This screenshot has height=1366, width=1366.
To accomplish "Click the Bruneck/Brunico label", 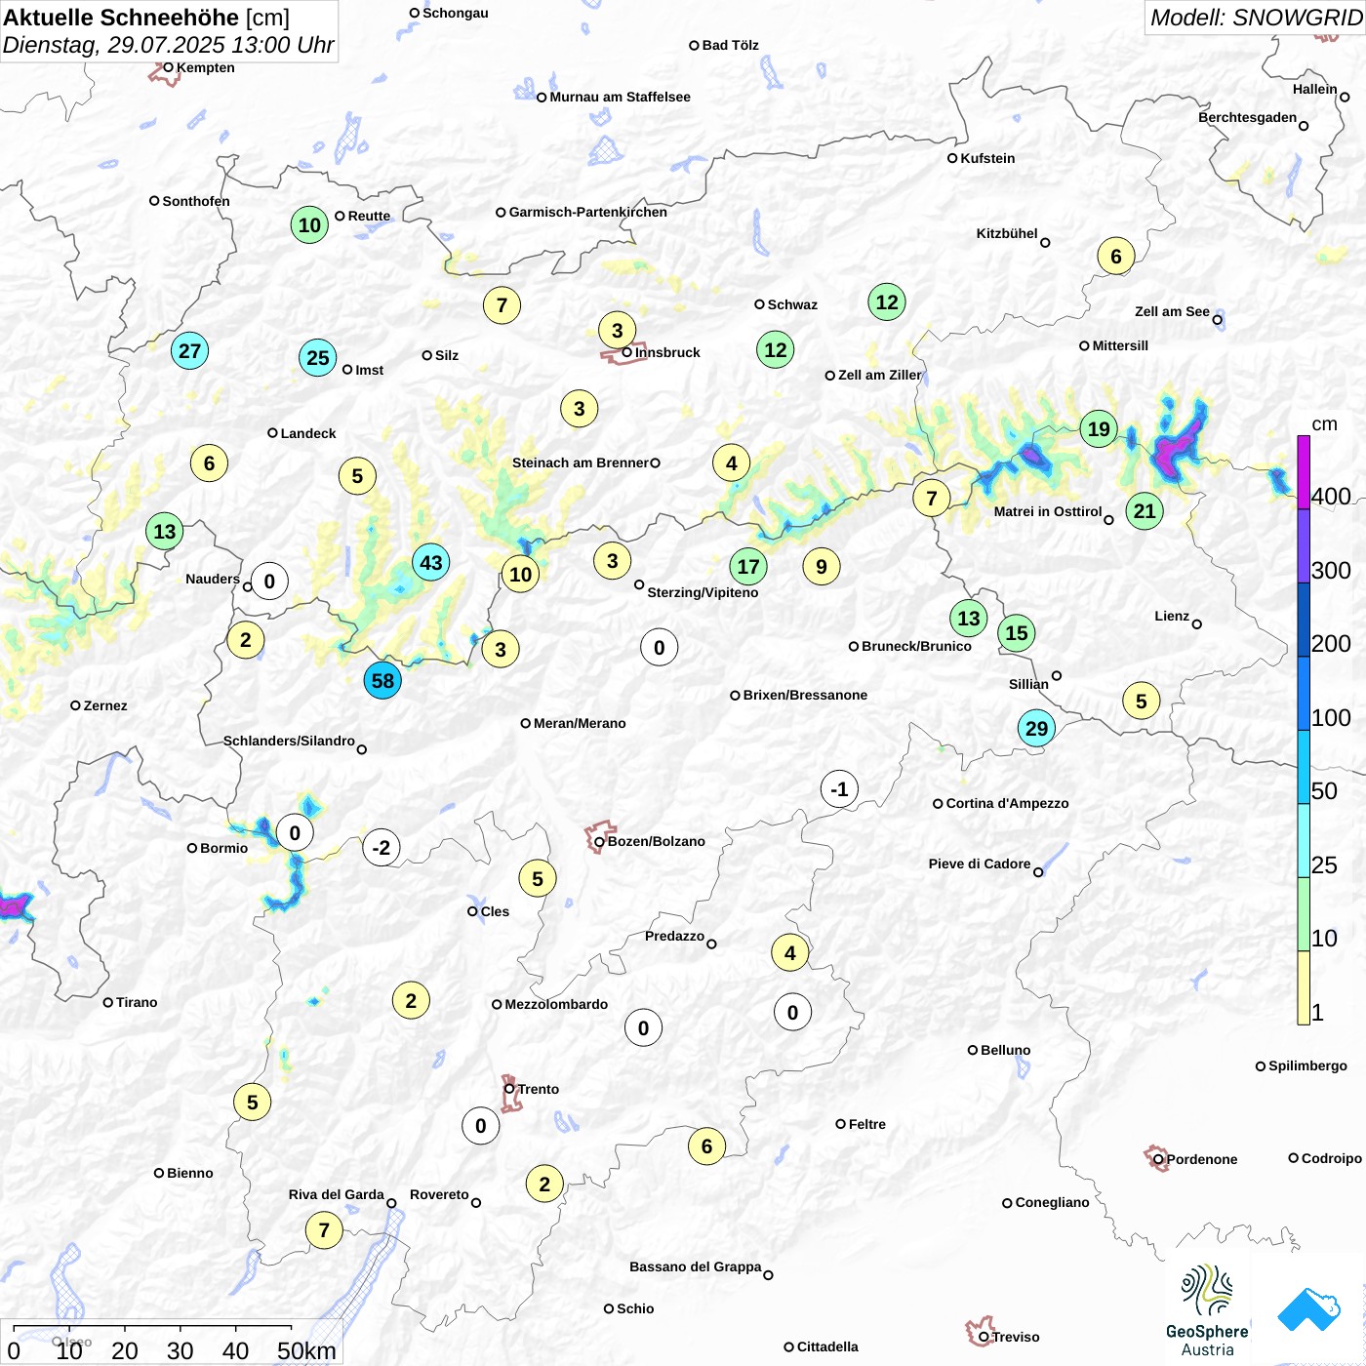I will tap(916, 646).
